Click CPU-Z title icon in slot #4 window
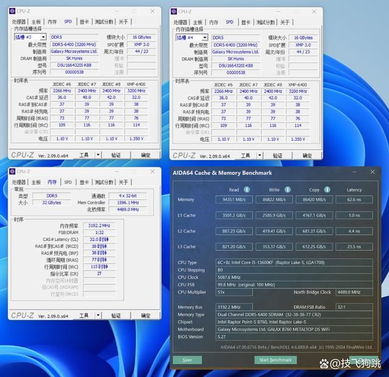This screenshot has width=389, height=377. pos(174,12)
